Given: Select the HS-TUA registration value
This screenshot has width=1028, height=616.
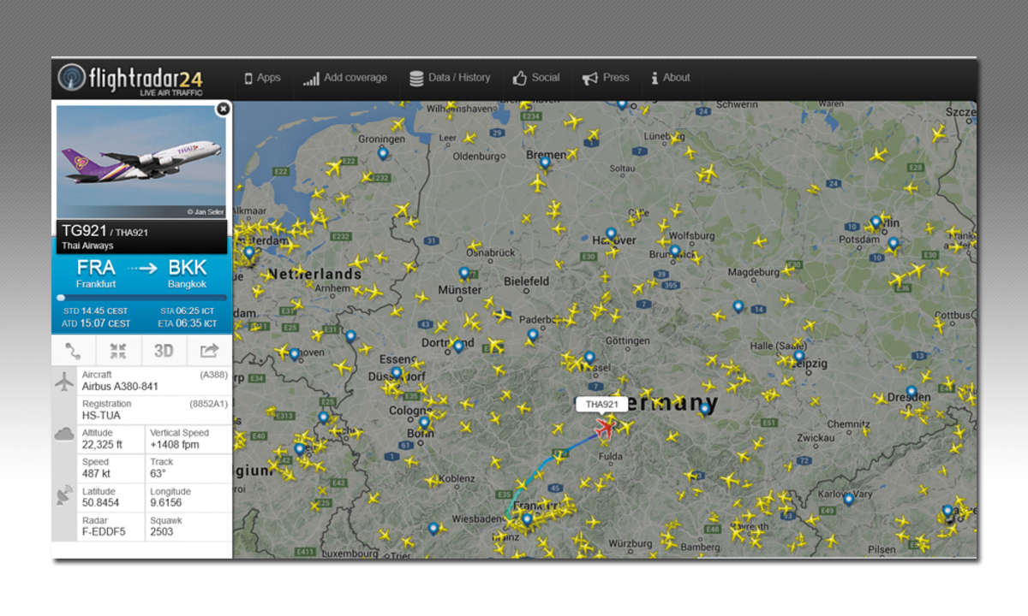Looking at the screenshot, I should [x=101, y=416].
